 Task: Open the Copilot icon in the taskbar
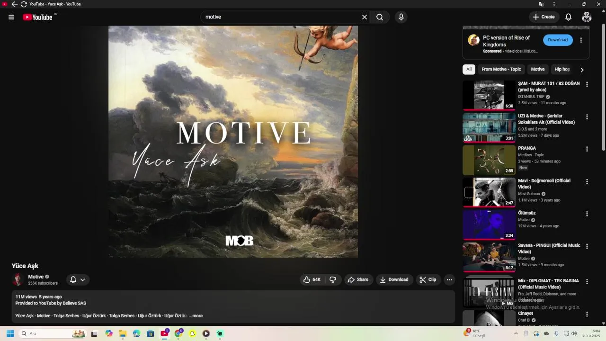point(109,333)
